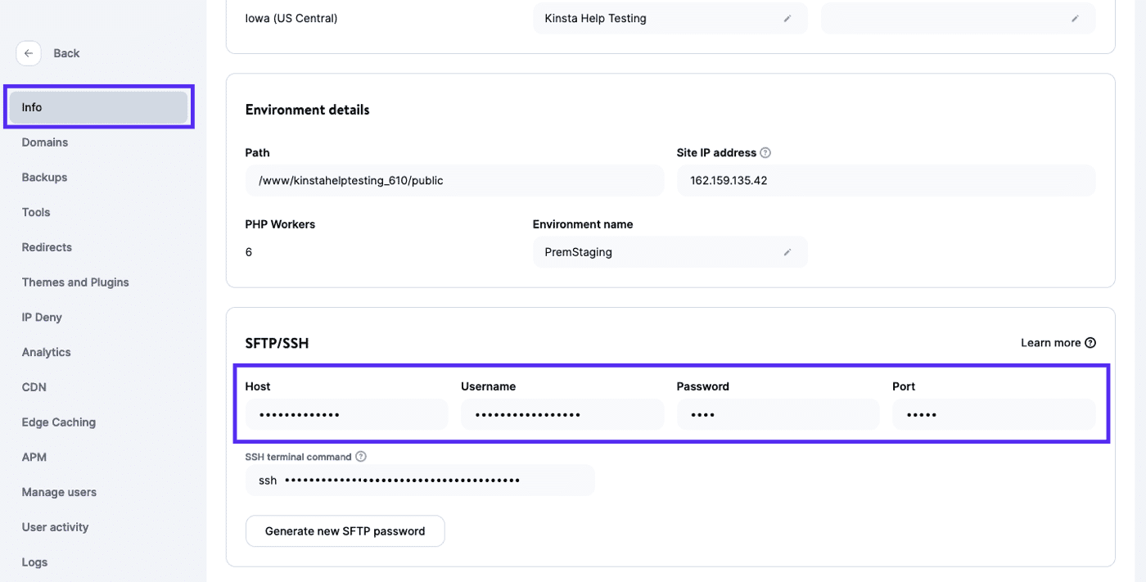The height and width of the screenshot is (582, 1146).
Task: Open Themes and Plugins
Action: [x=75, y=282]
